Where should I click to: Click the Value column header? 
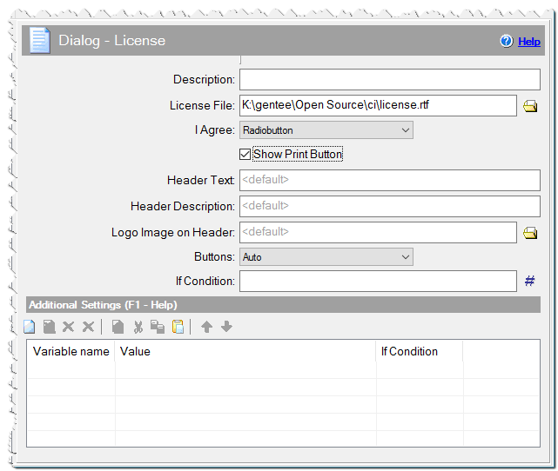[245, 351]
